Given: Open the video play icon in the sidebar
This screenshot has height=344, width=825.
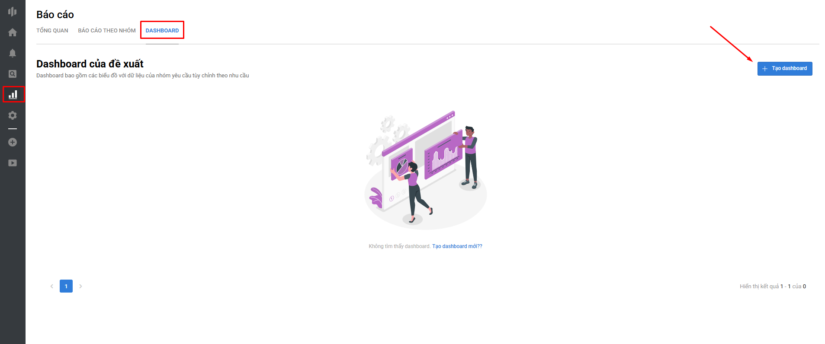Looking at the screenshot, I should click(x=13, y=163).
